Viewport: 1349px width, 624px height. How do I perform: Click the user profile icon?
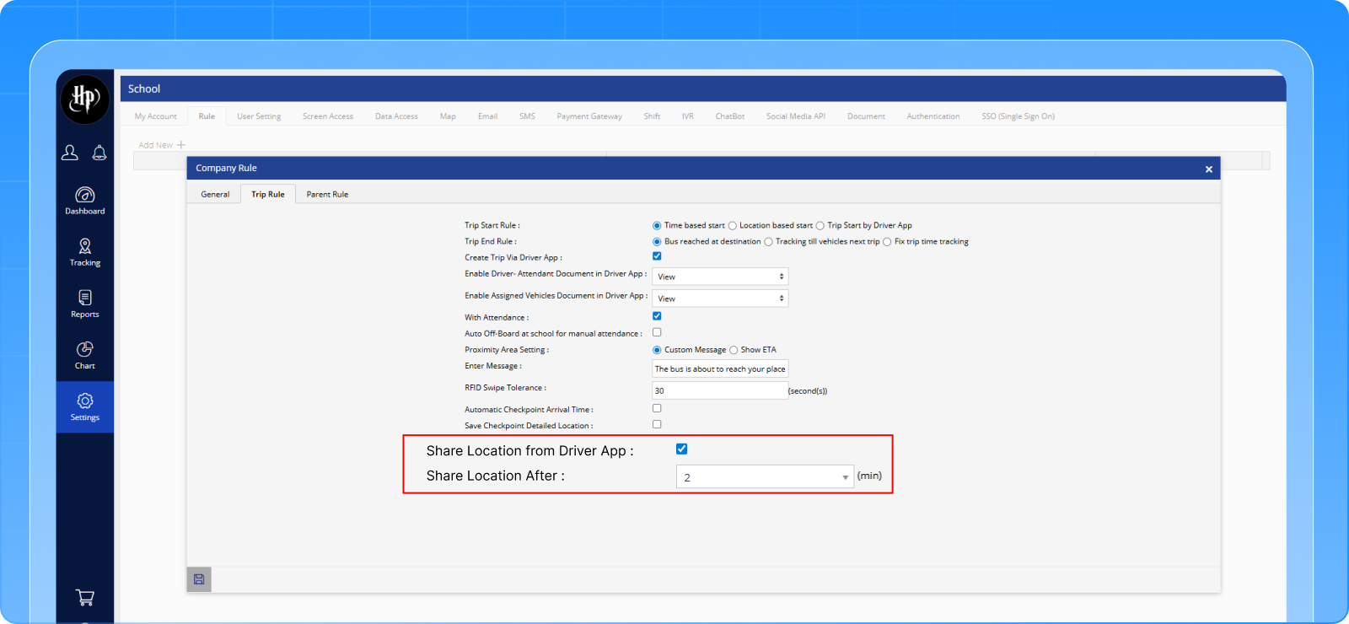pyautogui.click(x=70, y=153)
